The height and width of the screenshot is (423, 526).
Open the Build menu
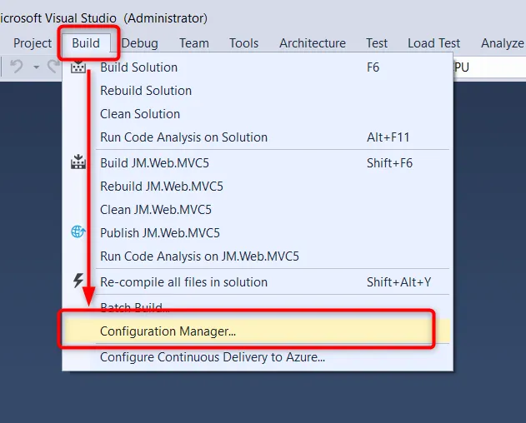[86, 43]
